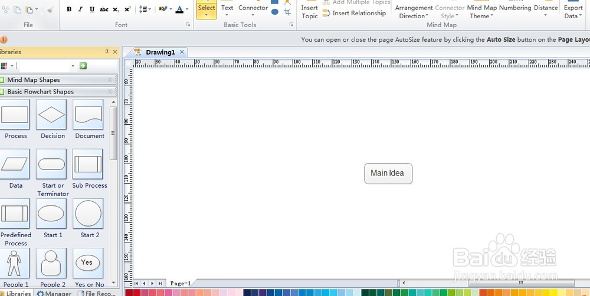Select the Document shape
590x296 pixels.
pyautogui.click(x=88, y=114)
